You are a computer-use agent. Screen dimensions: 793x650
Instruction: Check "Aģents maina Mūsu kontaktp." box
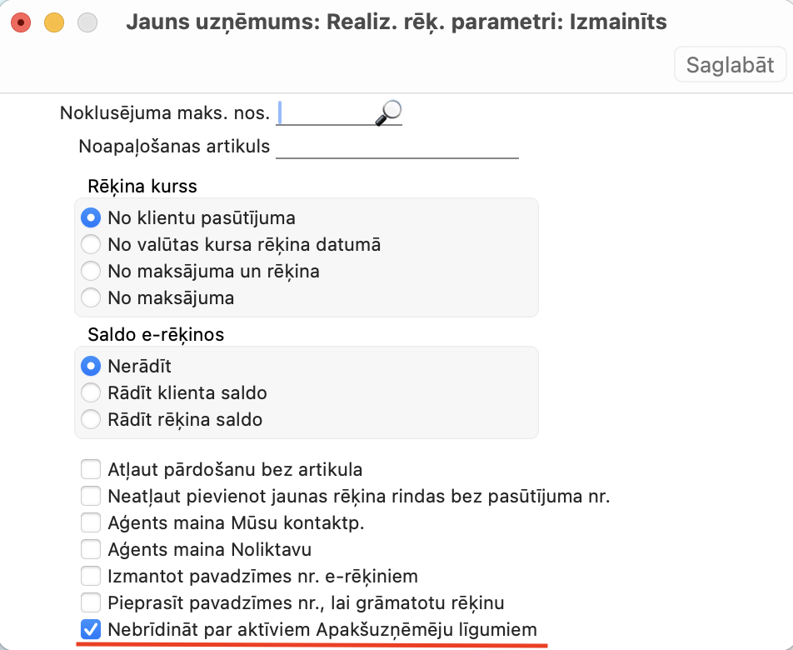tap(91, 523)
